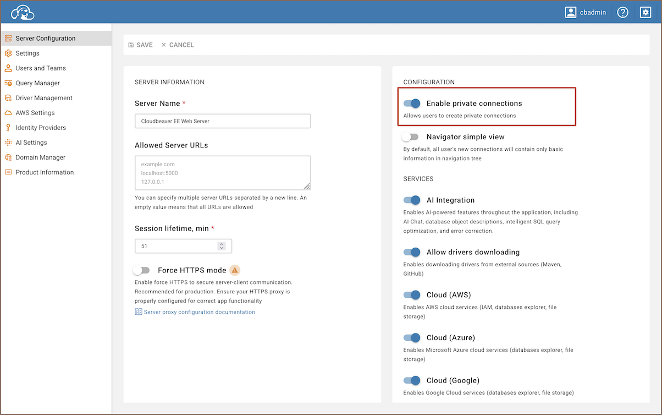Open Users and Teams section
The width and height of the screenshot is (662, 415).
tap(41, 68)
